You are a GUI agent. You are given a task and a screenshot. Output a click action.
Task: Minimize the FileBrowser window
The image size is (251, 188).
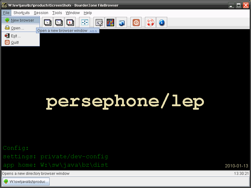[x=231, y=5]
